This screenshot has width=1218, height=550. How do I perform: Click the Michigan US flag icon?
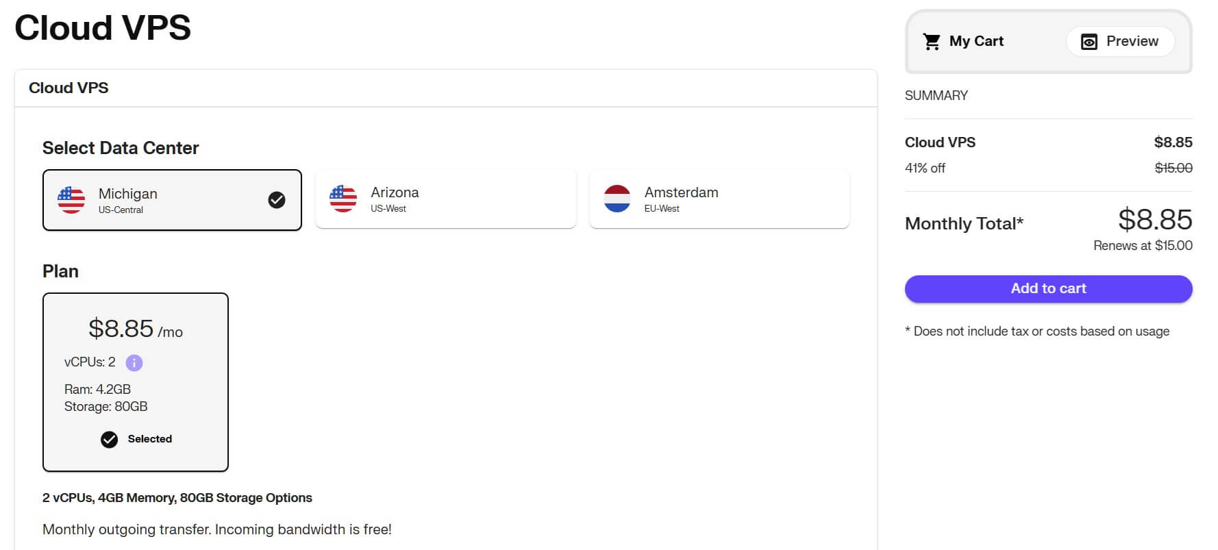tap(71, 200)
